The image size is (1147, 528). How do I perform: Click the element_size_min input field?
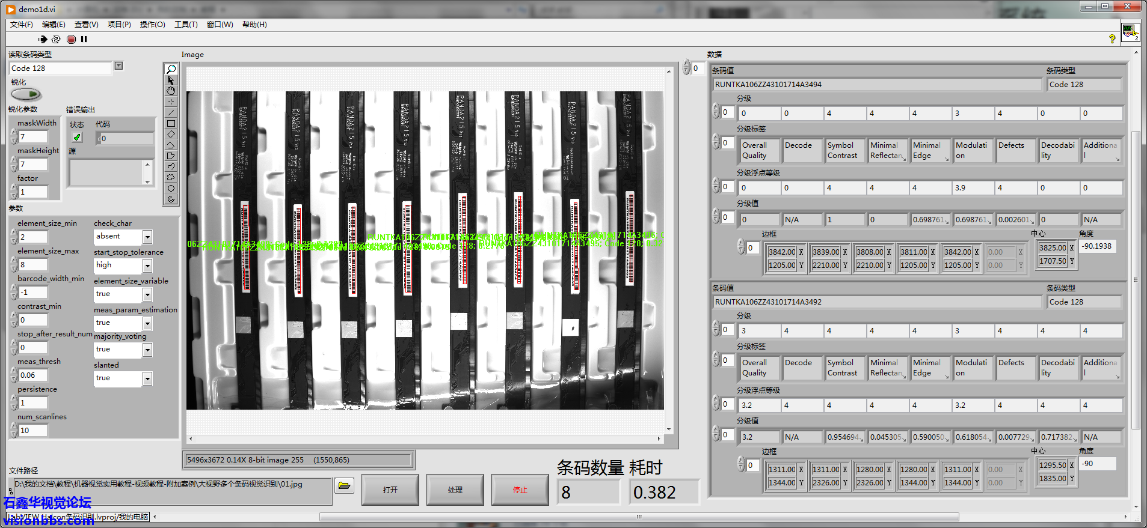pos(33,237)
